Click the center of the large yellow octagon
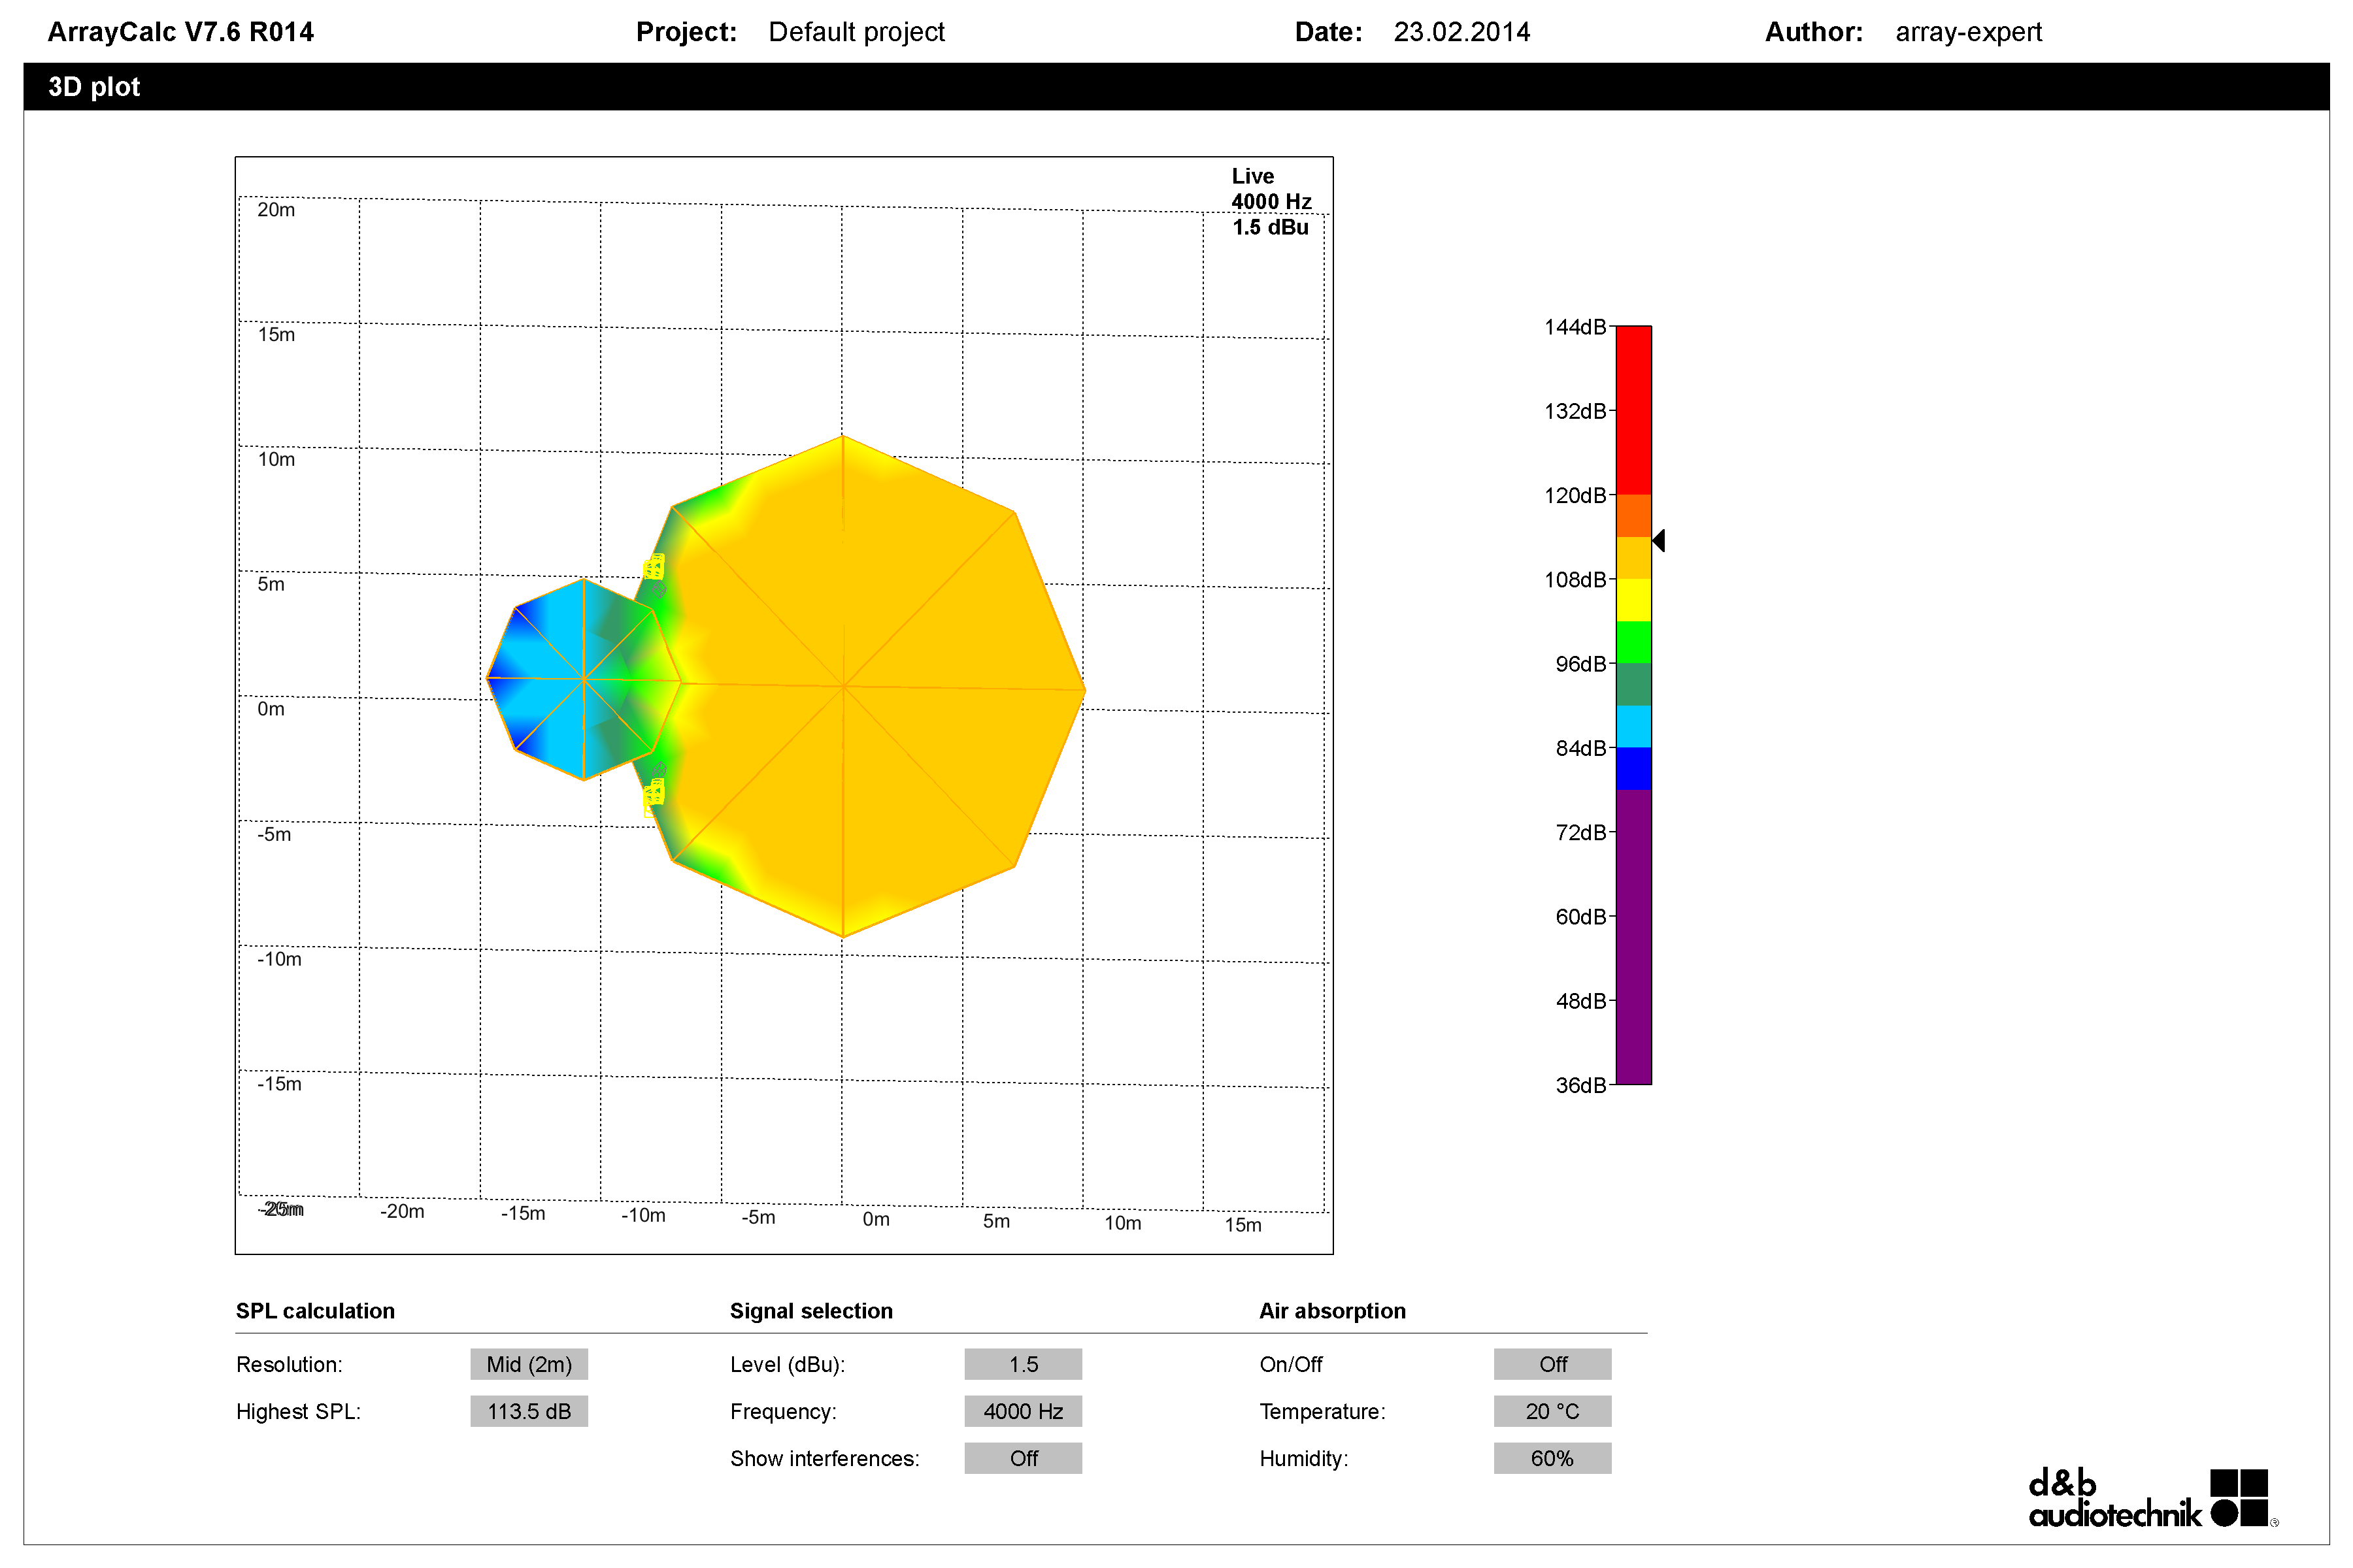The width and height of the screenshot is (2353, 1568). click(x=844, y=686)
